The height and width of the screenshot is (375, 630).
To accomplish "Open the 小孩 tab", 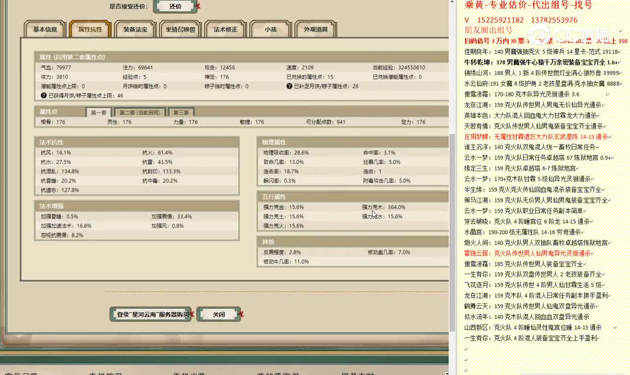I will 271,29.
